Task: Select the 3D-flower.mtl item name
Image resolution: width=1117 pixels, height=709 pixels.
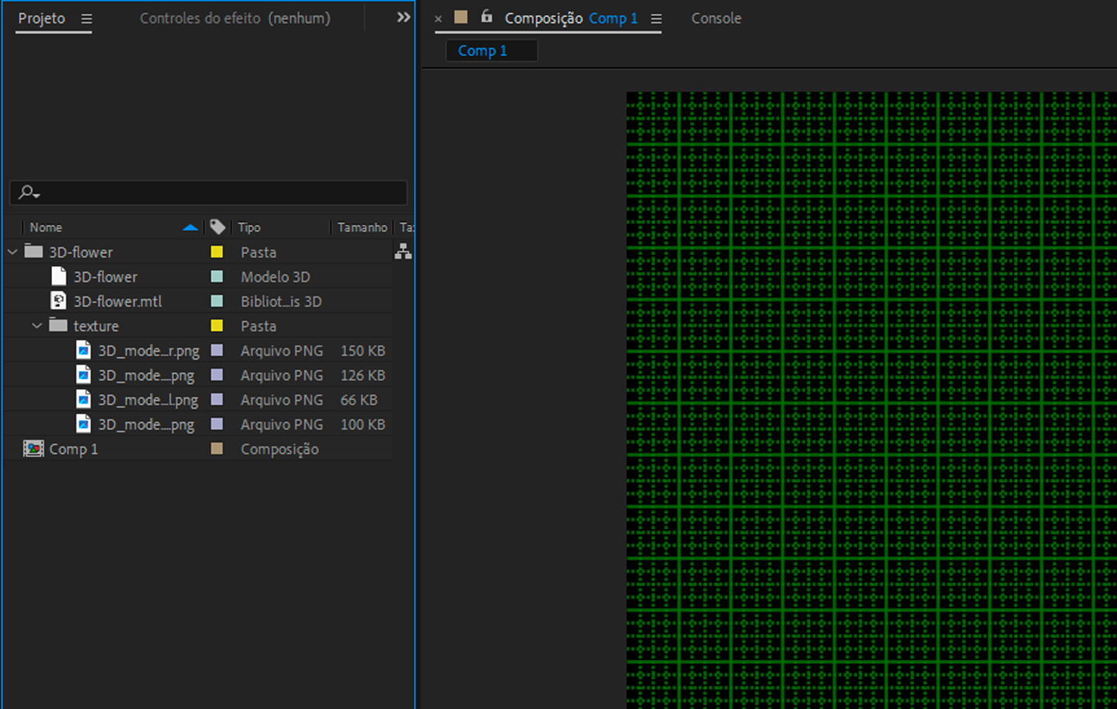Action: [117, 301]
